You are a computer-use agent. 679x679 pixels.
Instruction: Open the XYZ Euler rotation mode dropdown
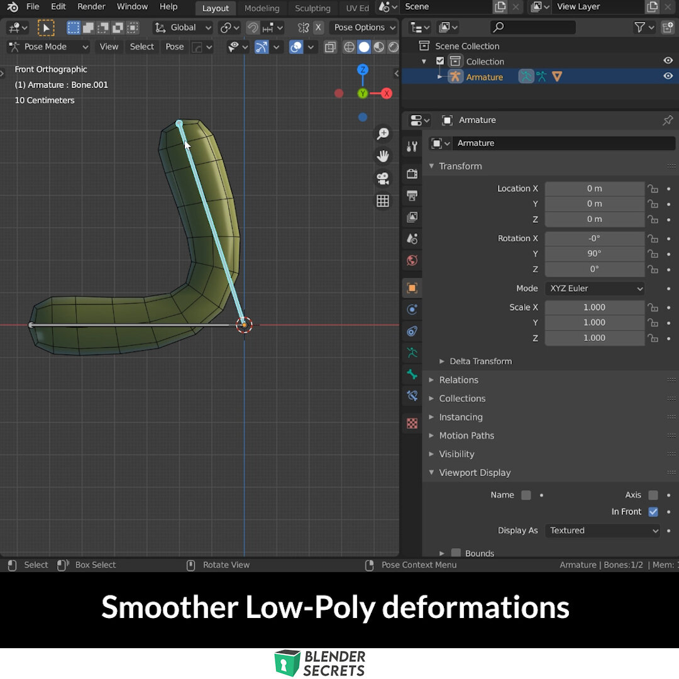(595, 289)
